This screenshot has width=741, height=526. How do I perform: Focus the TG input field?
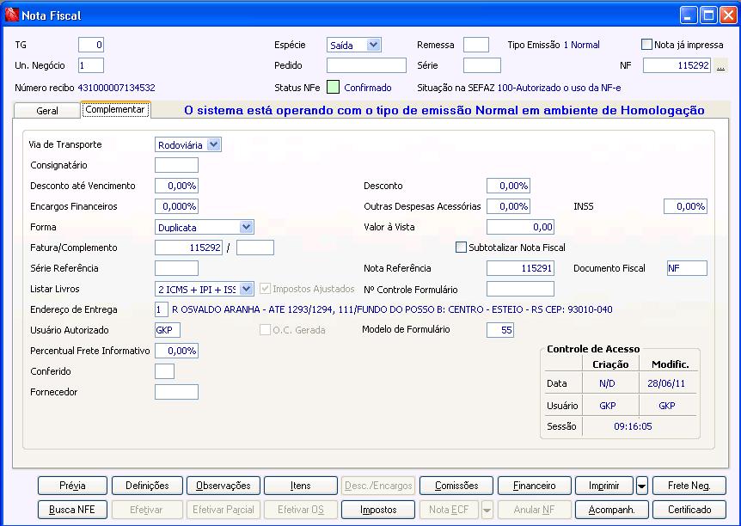coord(91,45)
